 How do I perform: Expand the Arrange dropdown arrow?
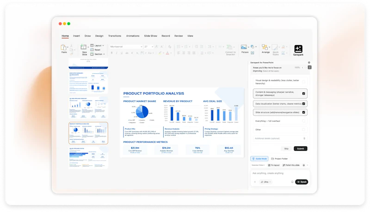pos(269,47)
